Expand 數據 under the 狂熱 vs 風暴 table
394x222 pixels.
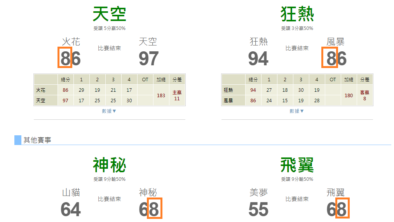296,111
